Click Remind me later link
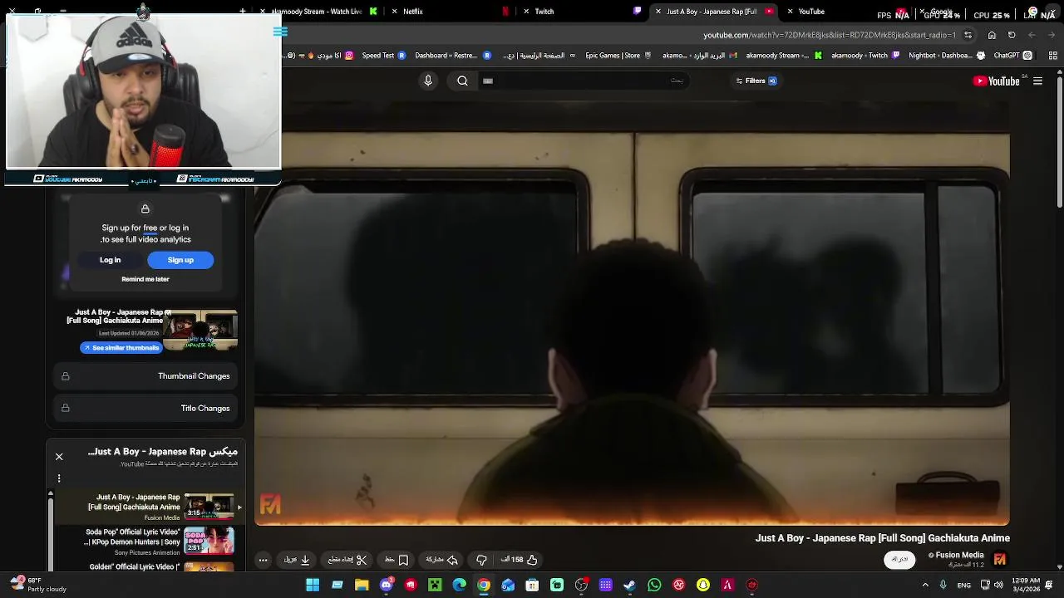 (x=145, y=279)
